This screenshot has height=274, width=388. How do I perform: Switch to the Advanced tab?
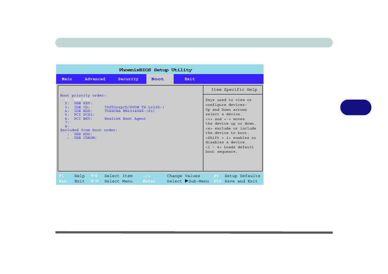(x=95, y=79)
